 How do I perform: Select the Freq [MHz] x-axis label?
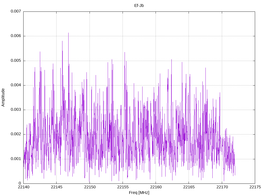coord(139,192)
